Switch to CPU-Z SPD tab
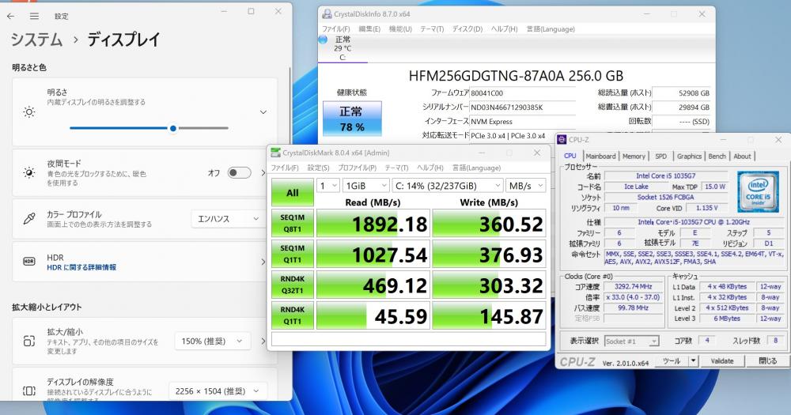 (660, 157)
